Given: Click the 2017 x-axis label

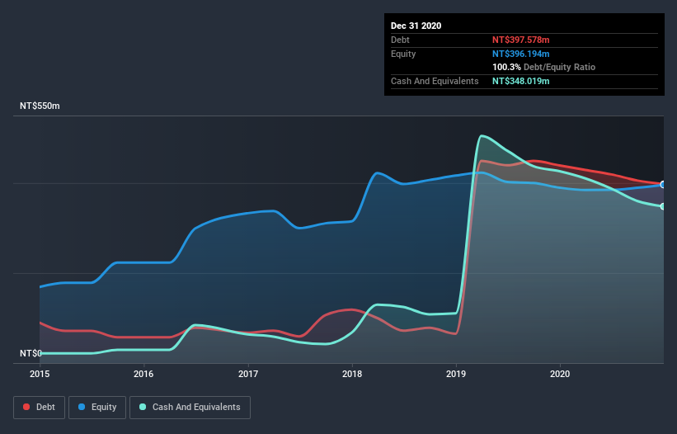Looking at the screenshot, I should (x=248, y=374).
